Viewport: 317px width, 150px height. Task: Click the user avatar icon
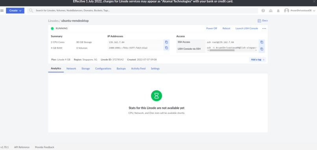click(x=286, y=11)
